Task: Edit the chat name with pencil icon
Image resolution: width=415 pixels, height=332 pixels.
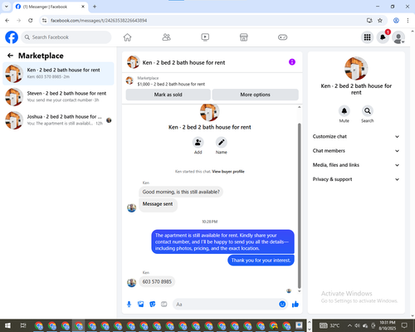Action: coord(222,143)
